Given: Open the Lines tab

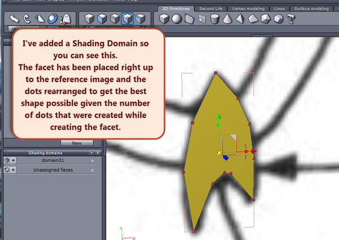Looking at the screenshot, I should pos(279,8).
